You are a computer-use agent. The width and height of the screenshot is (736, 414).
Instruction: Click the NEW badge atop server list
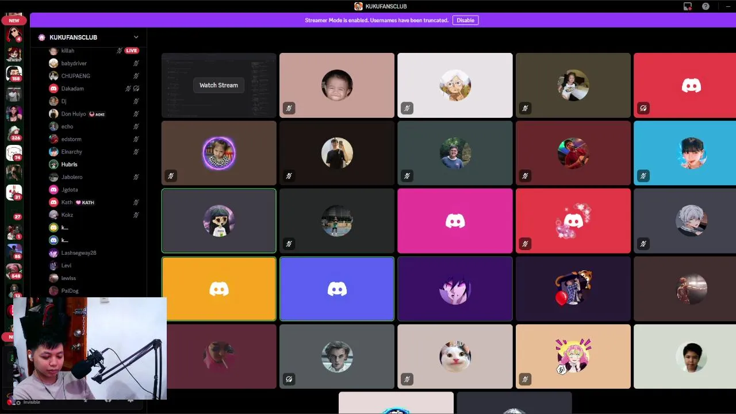click(14, 21)
